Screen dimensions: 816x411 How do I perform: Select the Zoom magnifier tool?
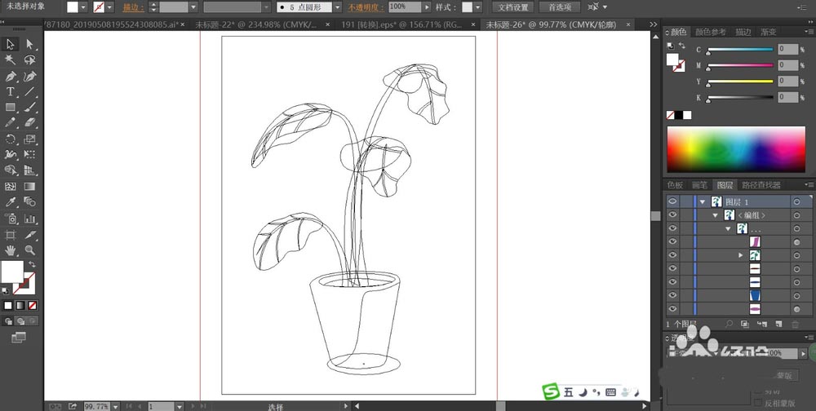(x=29, y=250)
